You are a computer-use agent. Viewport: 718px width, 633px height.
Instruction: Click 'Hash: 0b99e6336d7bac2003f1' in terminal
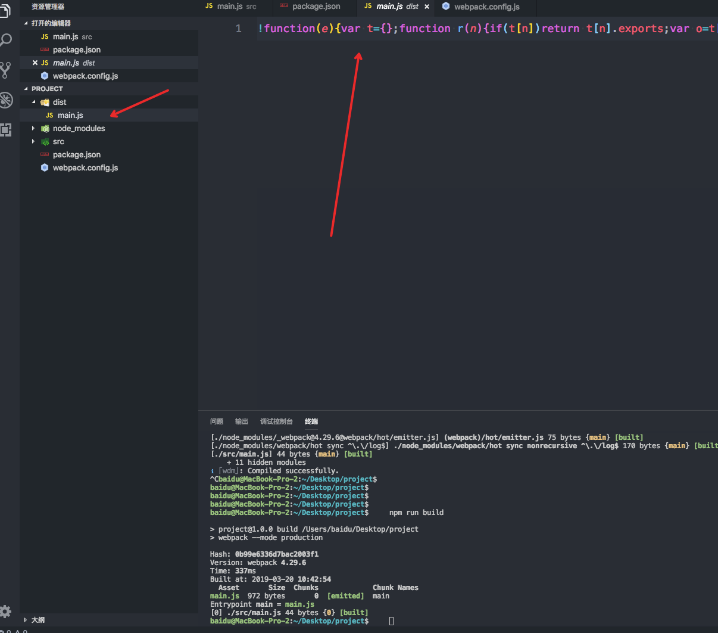pos(264,554)
